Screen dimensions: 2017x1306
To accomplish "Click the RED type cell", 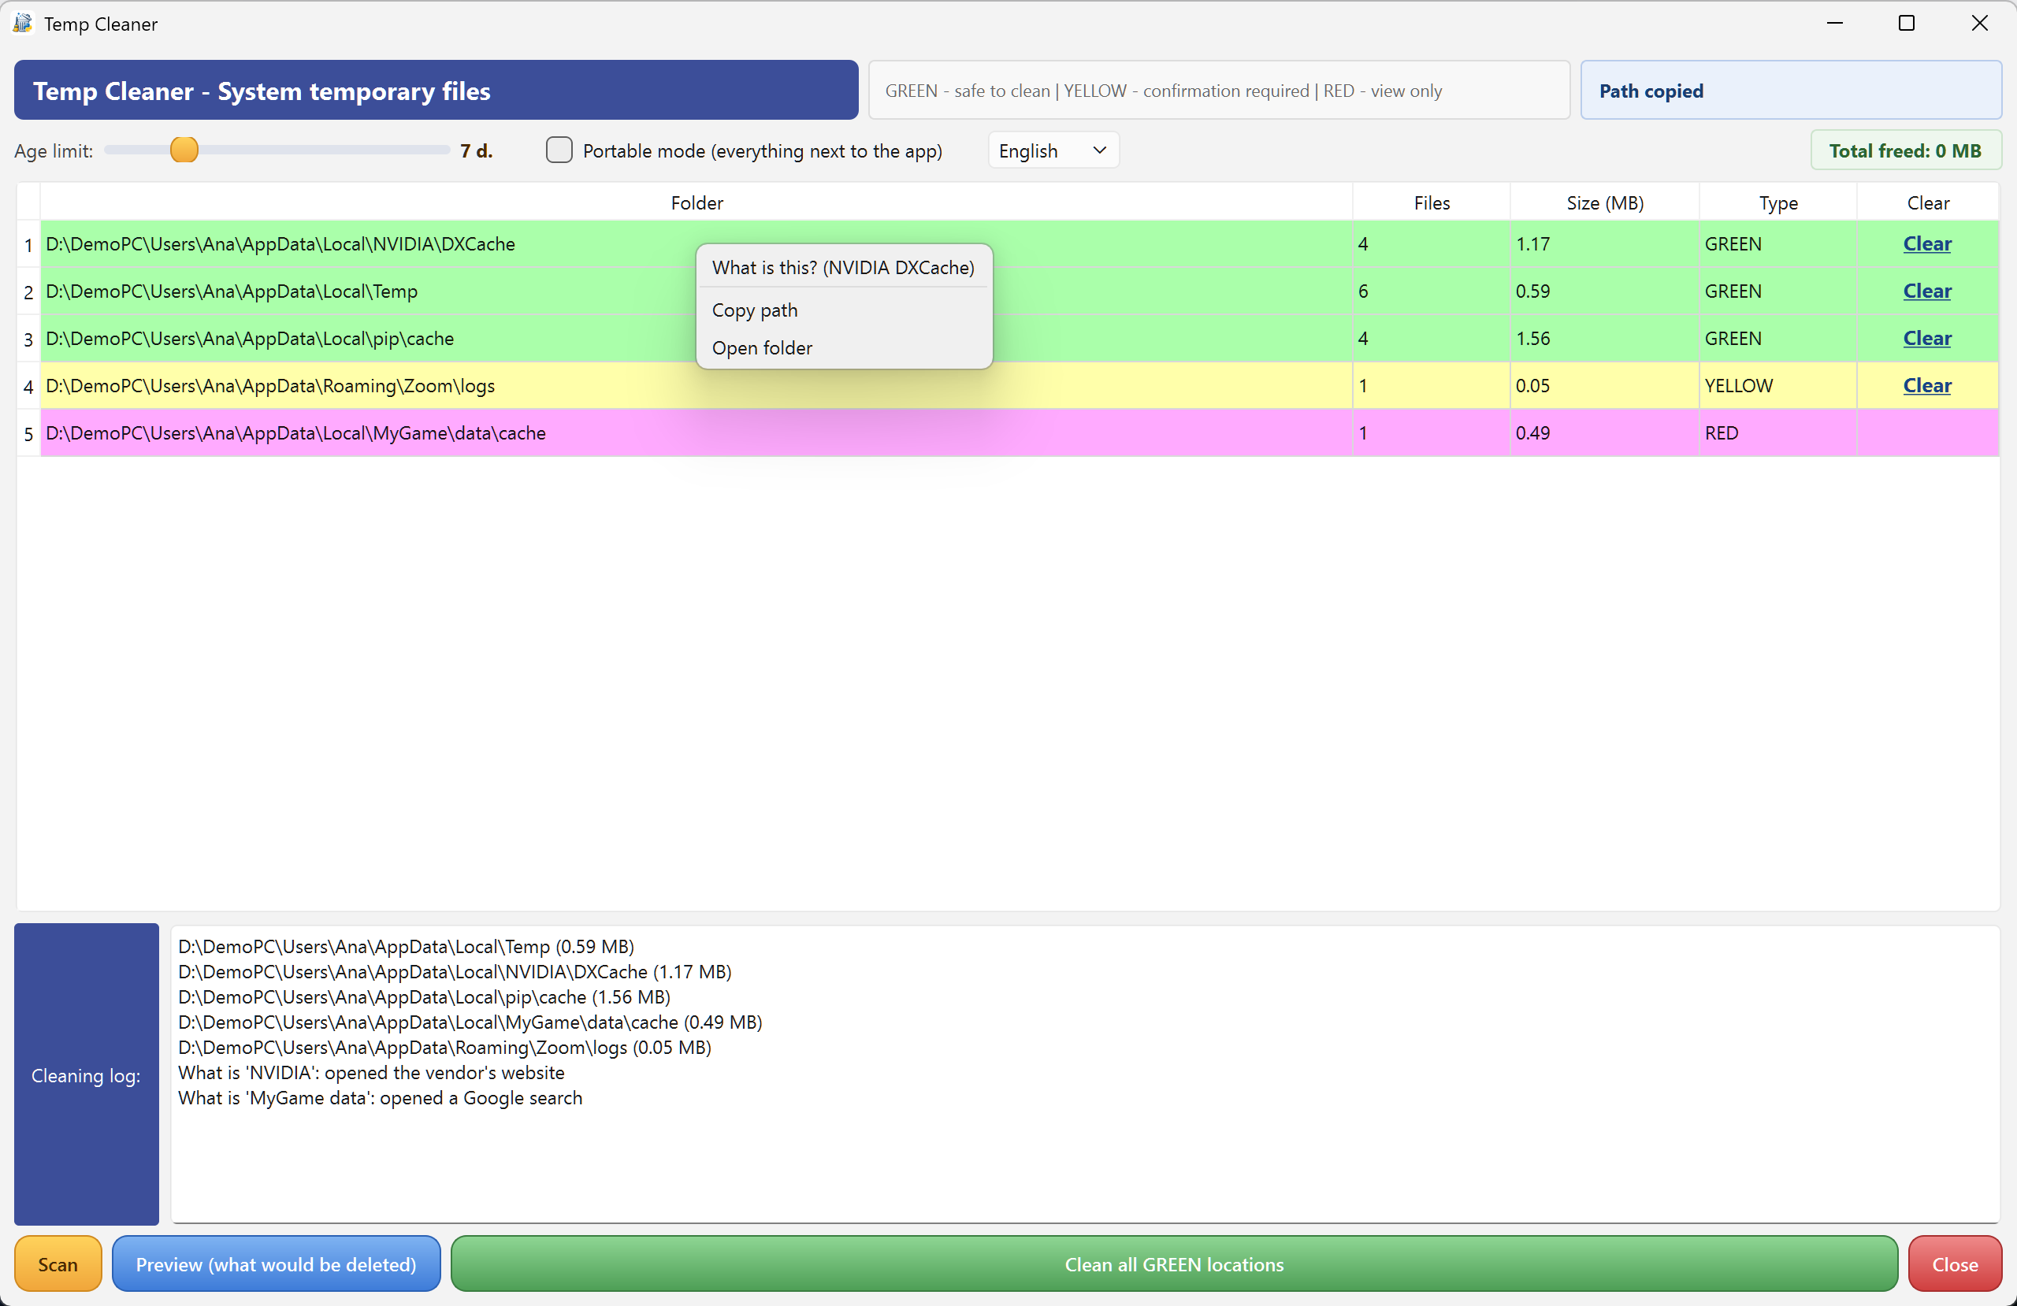I will coord(1778,433).
